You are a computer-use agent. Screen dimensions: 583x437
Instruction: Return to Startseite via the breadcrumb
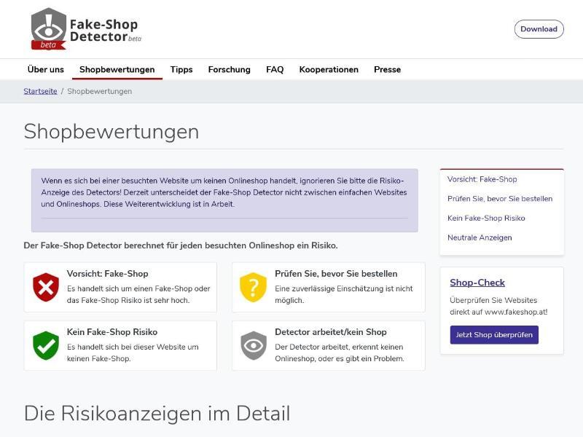(x=41, y=91)
